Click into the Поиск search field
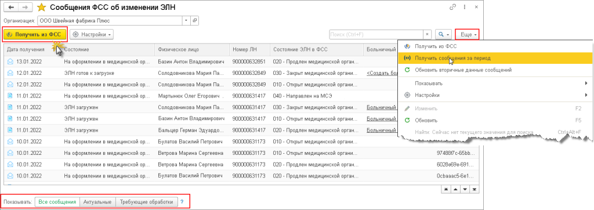Screen dimensions: 594x210 pyautogui.click(x=376, y=34)
